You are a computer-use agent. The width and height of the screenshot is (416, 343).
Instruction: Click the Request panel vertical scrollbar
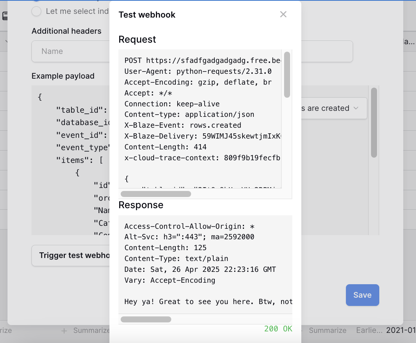tap(287, 75)
